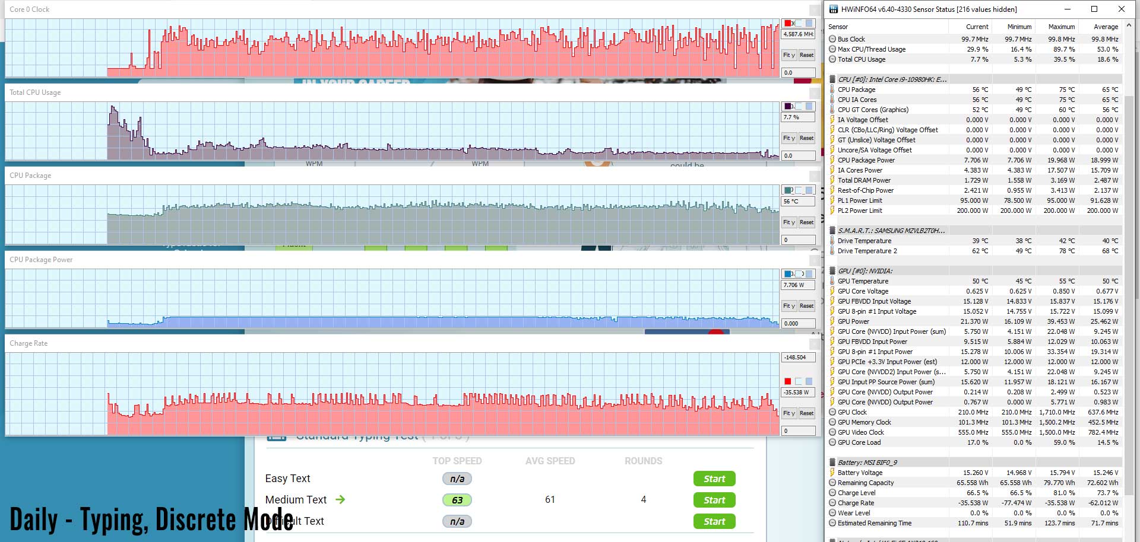Click the CPU [#0] Intel Core chip icon
This screenshot has width=1140, height=542.
[x=832, y=79]
